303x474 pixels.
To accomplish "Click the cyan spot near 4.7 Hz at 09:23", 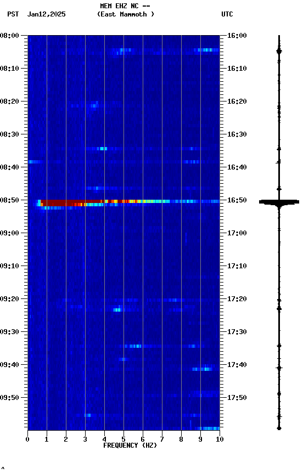I will pyautogui.click(x=117, y=310).
